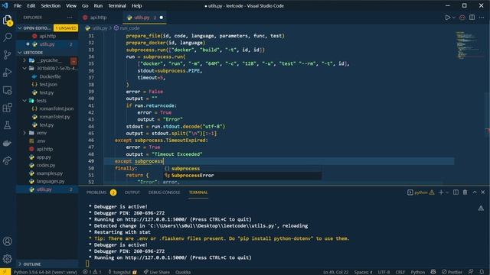This screenshot has width=490, height=275.
Task: Run Python file with play button
Action: [x=447, y=18]
